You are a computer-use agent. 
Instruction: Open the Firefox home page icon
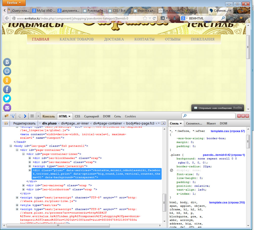231,18
